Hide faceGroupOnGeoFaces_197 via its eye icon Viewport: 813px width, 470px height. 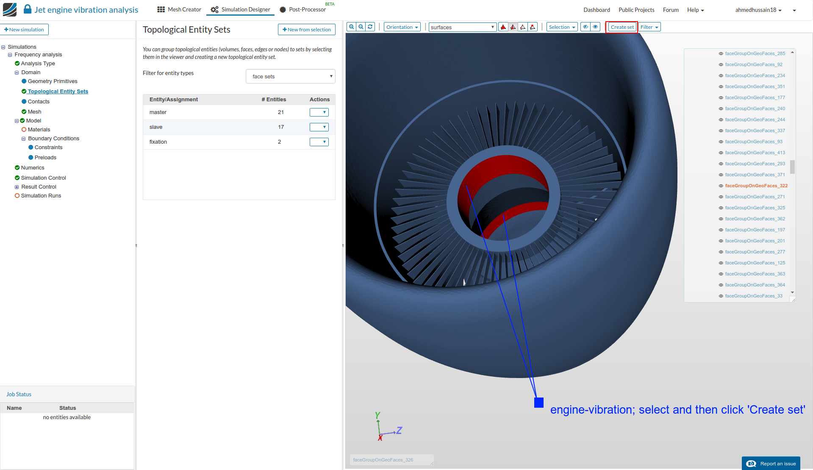pos(721,230)
